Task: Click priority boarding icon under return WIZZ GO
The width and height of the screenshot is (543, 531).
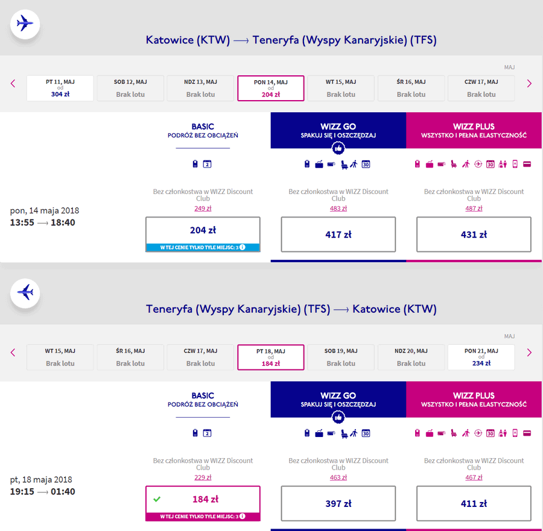Action: point(354,433)
